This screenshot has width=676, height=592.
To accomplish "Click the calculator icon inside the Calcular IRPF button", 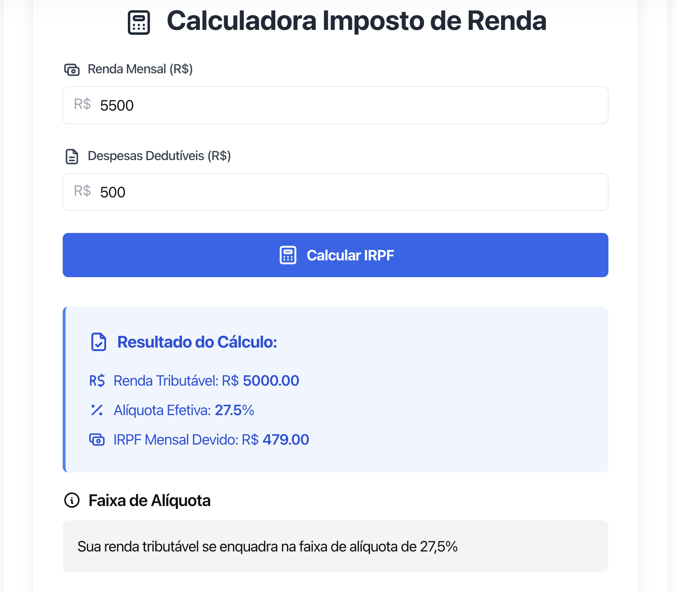I will point(288,255).
